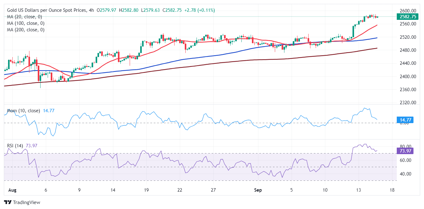Screen dimensions: 424x209
Task: Click date 19 on the time axis
Action: (146, 190)
